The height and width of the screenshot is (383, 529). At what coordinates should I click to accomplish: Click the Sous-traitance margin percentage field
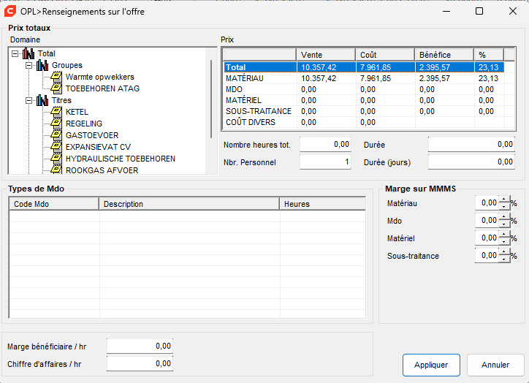pyautogui.click(x=487, y=255)
